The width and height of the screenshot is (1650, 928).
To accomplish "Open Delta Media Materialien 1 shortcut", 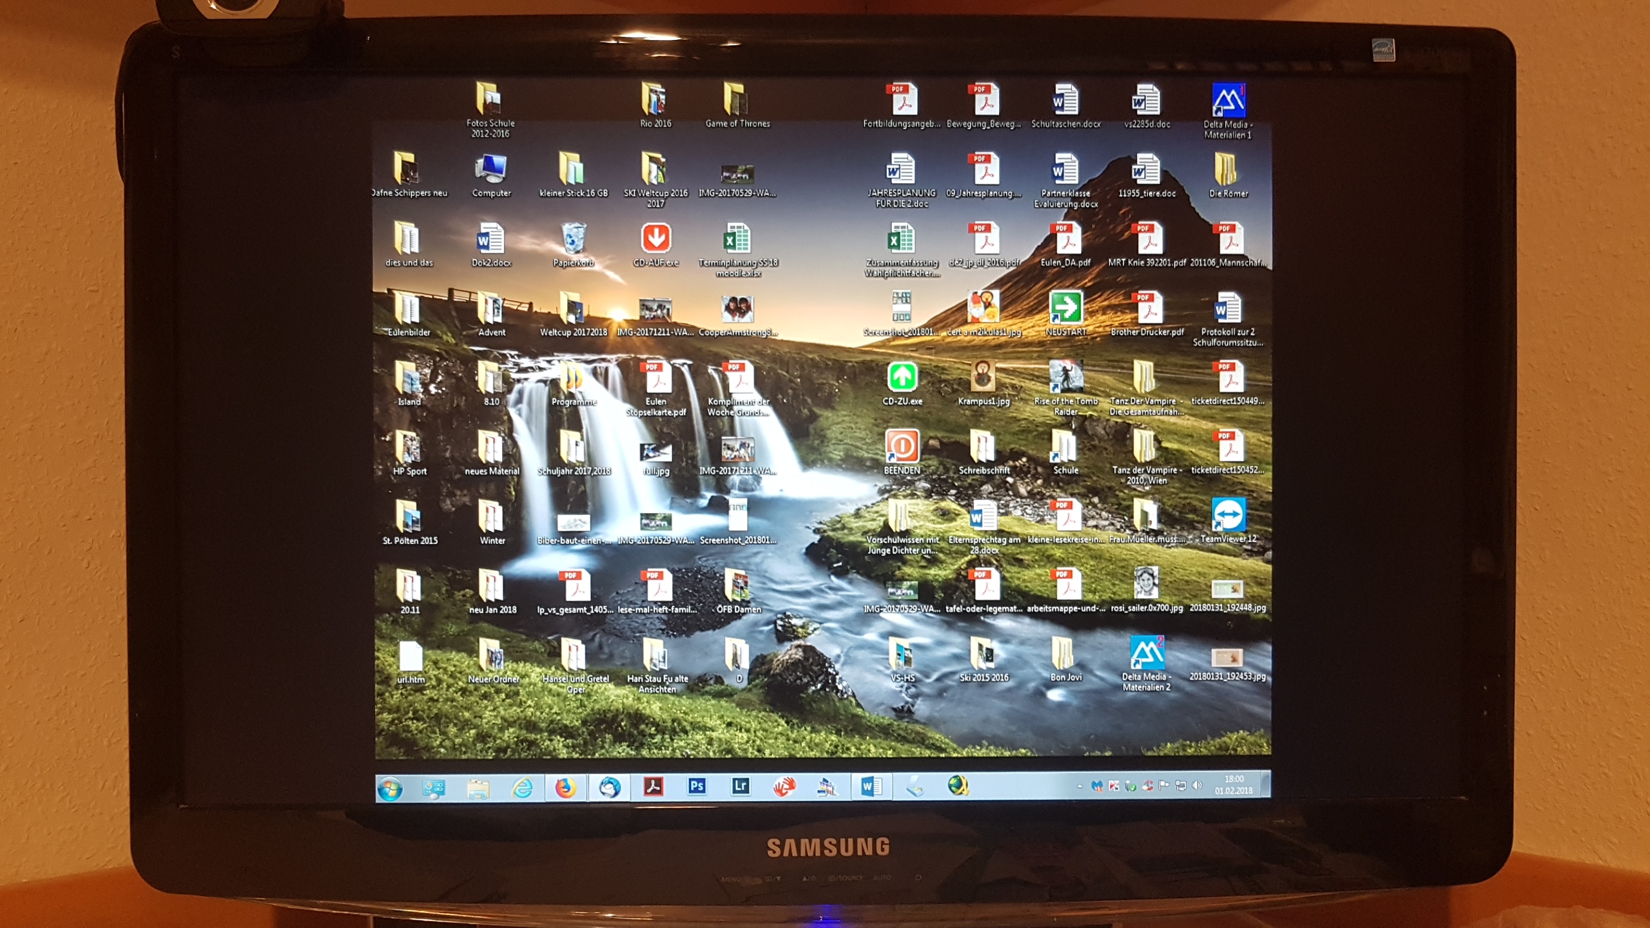I will [x=1228, y=101].
